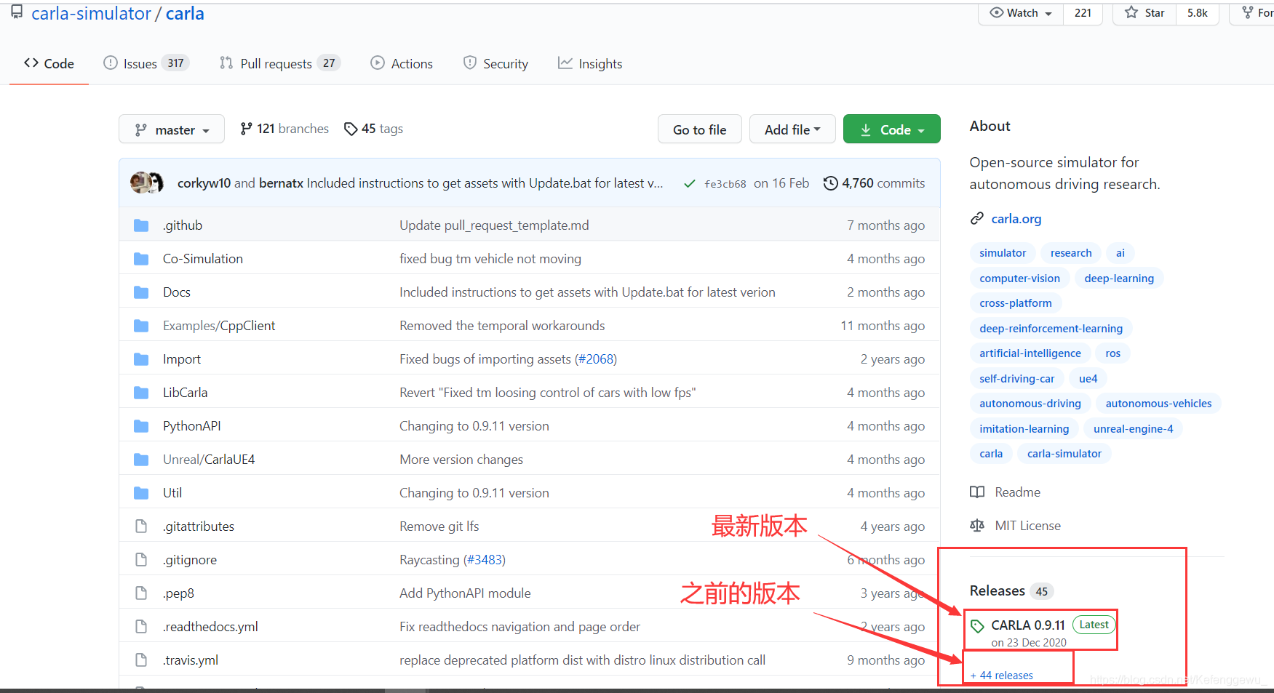Viewport: 1274px width, 693px height.
Task: Open the master branch dropdown
Action: (x=172, y=129)
